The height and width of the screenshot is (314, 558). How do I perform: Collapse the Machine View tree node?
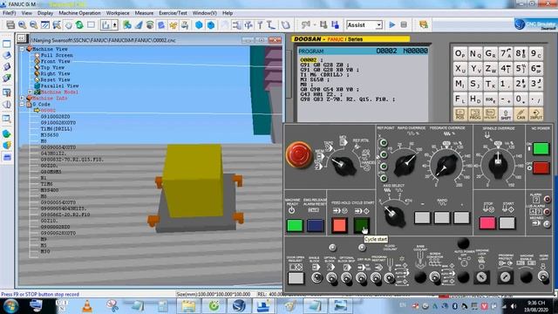[23, 49]
